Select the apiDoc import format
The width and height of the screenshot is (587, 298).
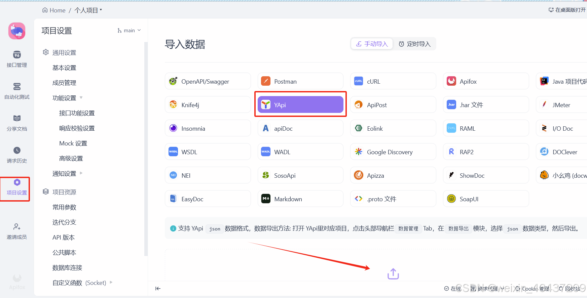pyautogui.click(x=301, y=128)
